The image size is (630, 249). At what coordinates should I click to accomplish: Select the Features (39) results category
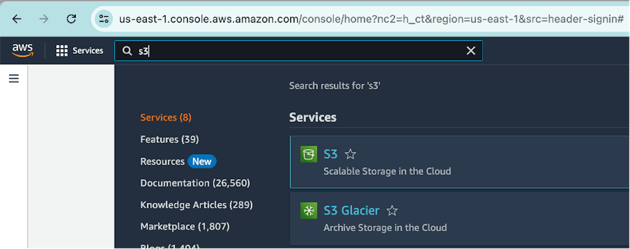pos(169,140)
